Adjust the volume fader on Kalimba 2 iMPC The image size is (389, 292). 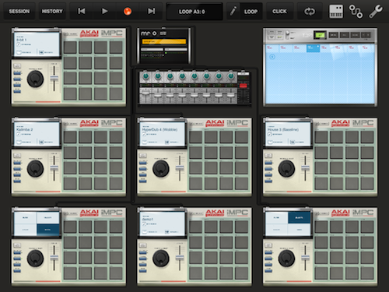(54, 168)
